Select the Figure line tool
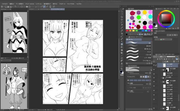Image resolution: width=180 pixels, height=111 pixels. pyautogui.click(x=122, y=55)
